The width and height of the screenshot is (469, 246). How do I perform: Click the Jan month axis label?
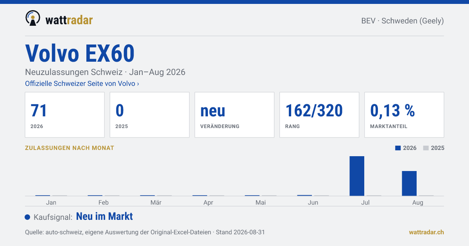(51, 202)
